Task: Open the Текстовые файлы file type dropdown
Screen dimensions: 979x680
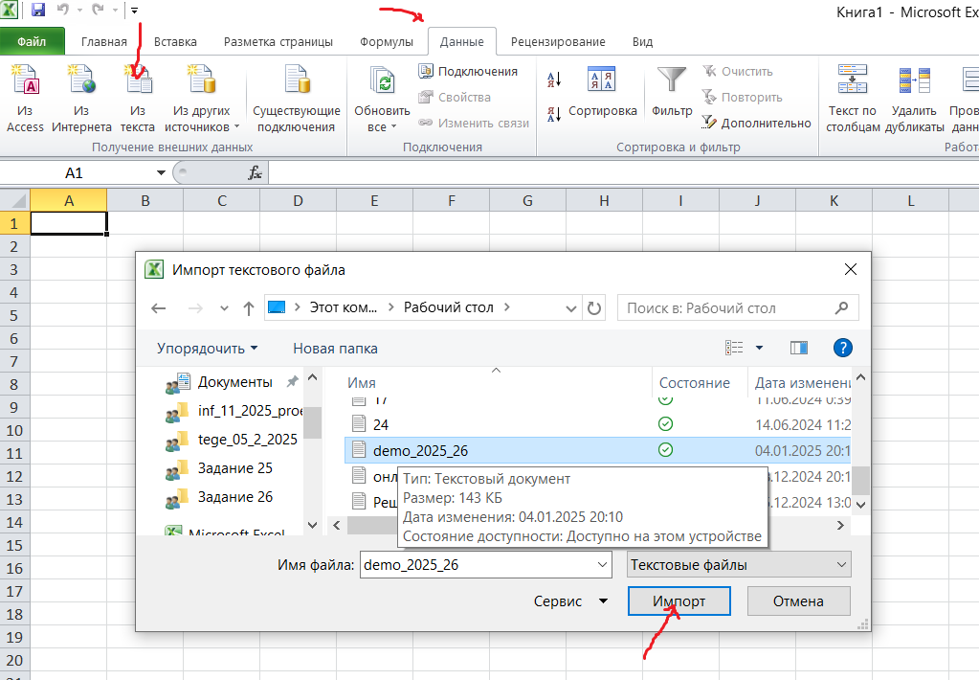Action: (x=739, y=564)
